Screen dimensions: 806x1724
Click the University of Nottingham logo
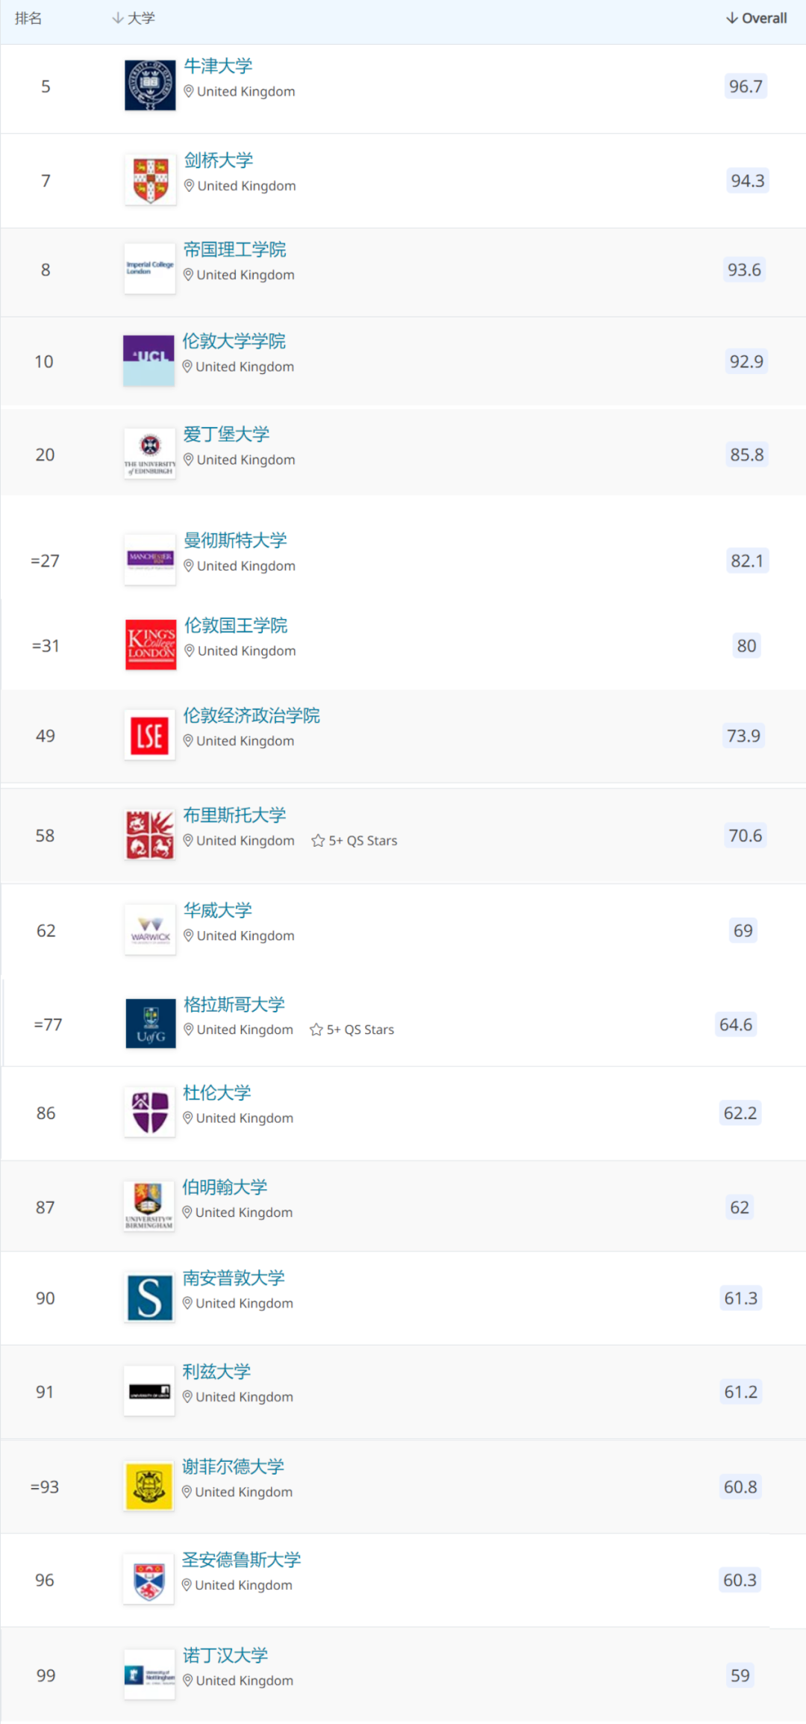[149, 1675]
